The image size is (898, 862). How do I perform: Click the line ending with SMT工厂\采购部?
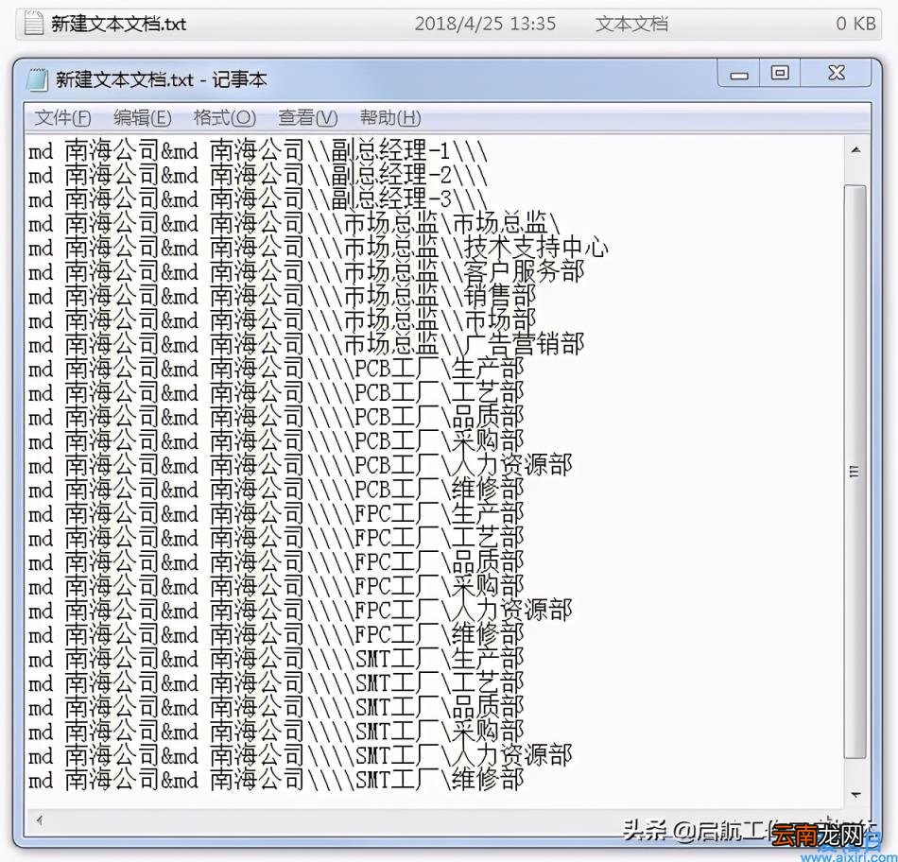(277, 733)
